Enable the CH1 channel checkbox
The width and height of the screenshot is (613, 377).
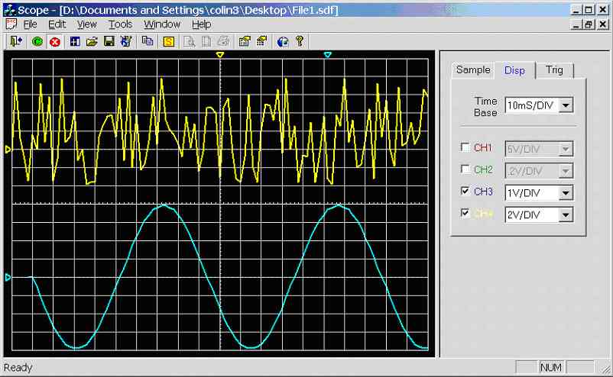(465, 148)
